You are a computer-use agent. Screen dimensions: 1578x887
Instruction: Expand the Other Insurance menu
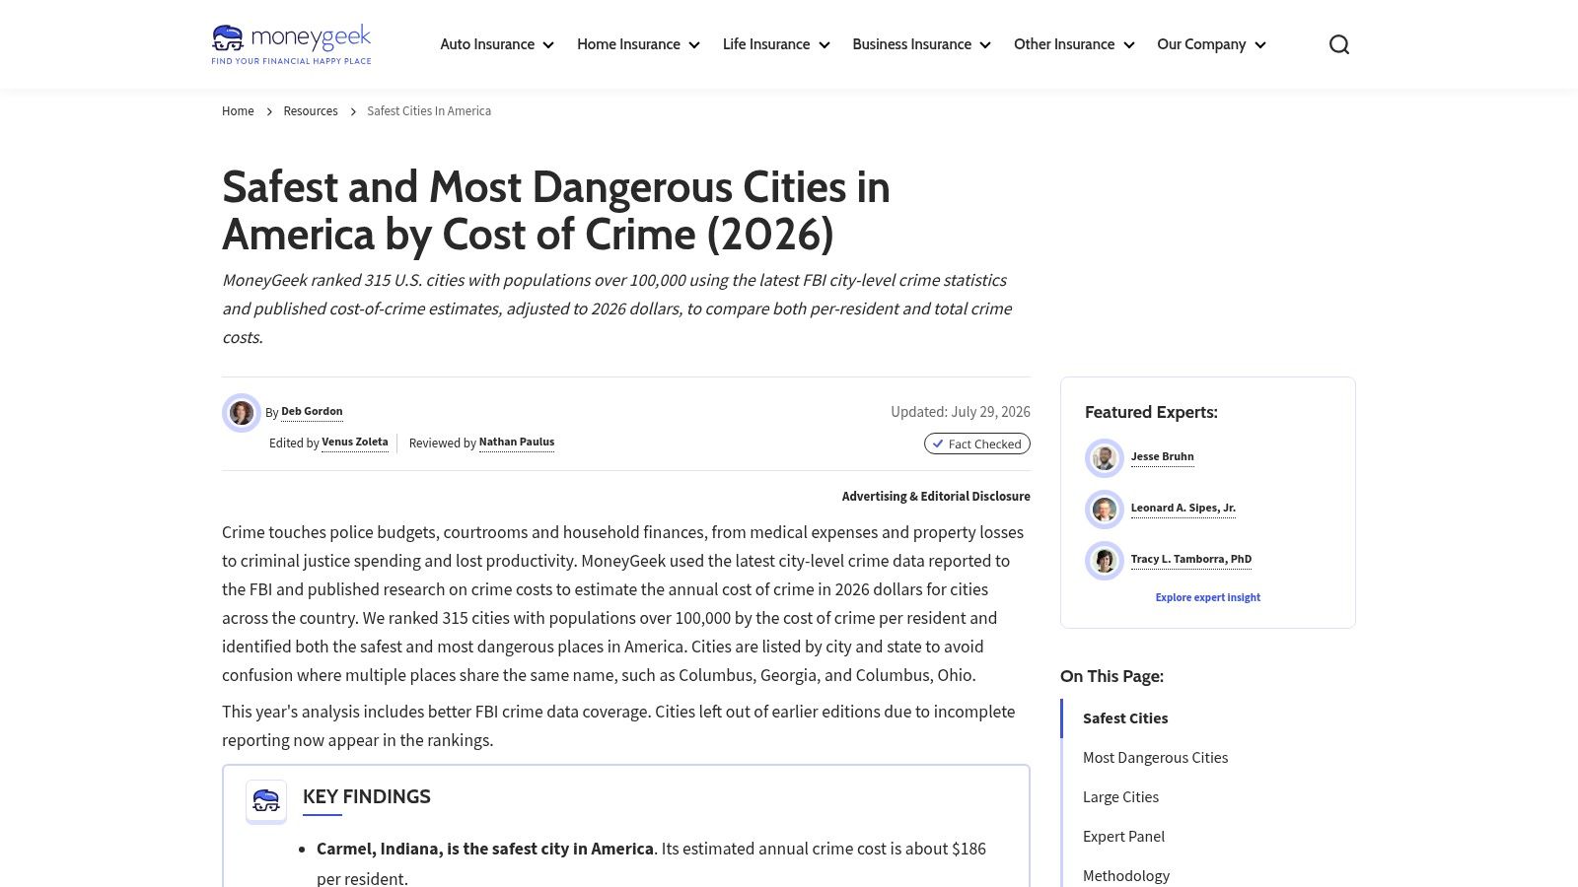(1074, 44)
